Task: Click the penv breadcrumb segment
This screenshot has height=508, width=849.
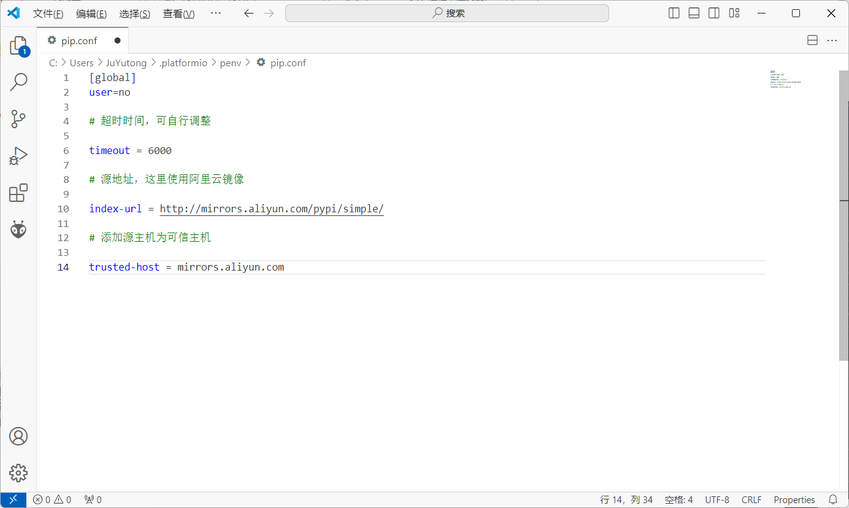Action: [231, 63]
